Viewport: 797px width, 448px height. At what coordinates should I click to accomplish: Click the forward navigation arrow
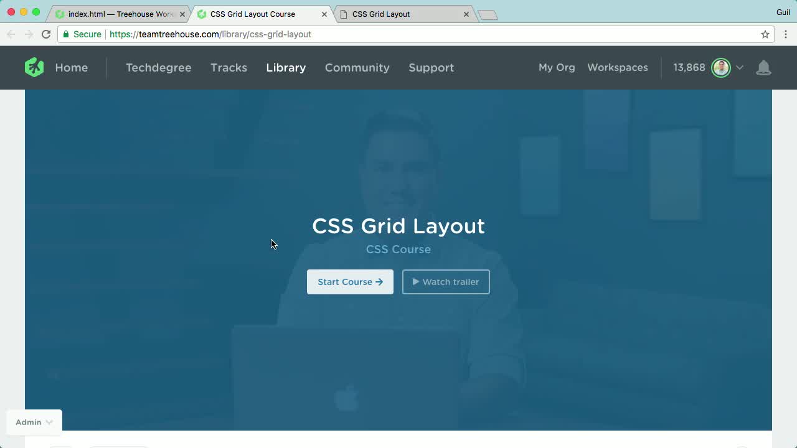pyautogui.click(x=29, y=34)
